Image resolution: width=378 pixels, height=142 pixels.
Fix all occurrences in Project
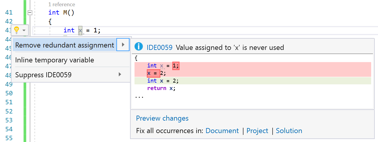click(x=257, y=131)
